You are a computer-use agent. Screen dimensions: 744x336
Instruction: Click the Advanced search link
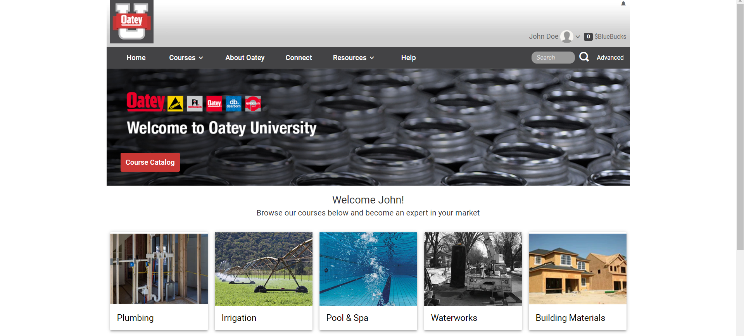click(x=610, y=57)
